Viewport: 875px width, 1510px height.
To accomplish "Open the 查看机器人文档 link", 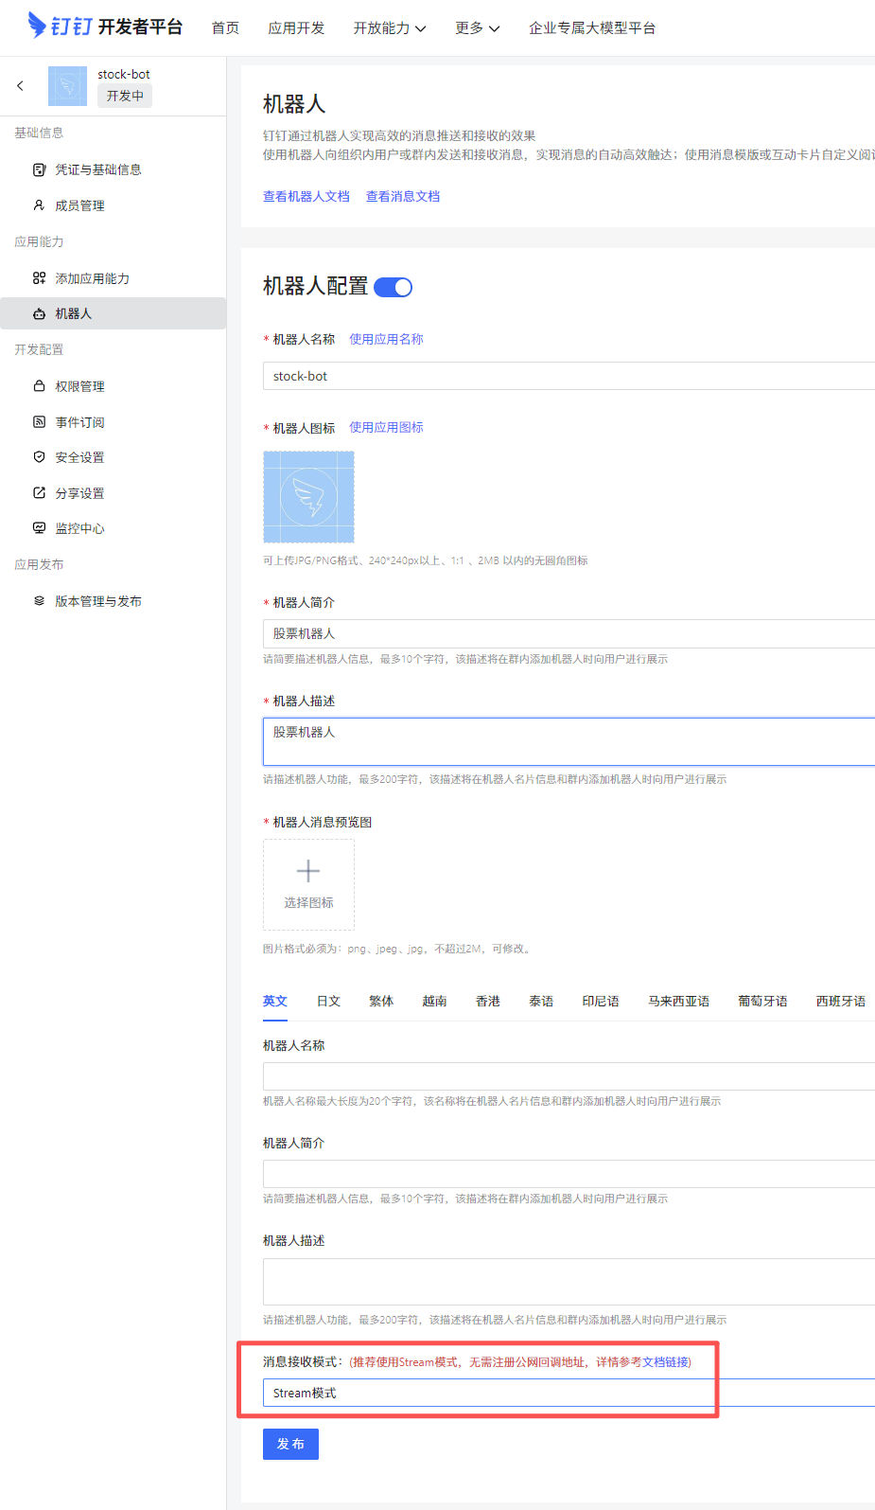I will (x=306, y=197).
